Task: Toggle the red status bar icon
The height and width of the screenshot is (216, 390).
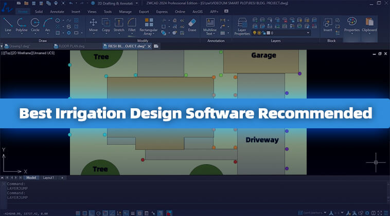Action: point(169,213)
